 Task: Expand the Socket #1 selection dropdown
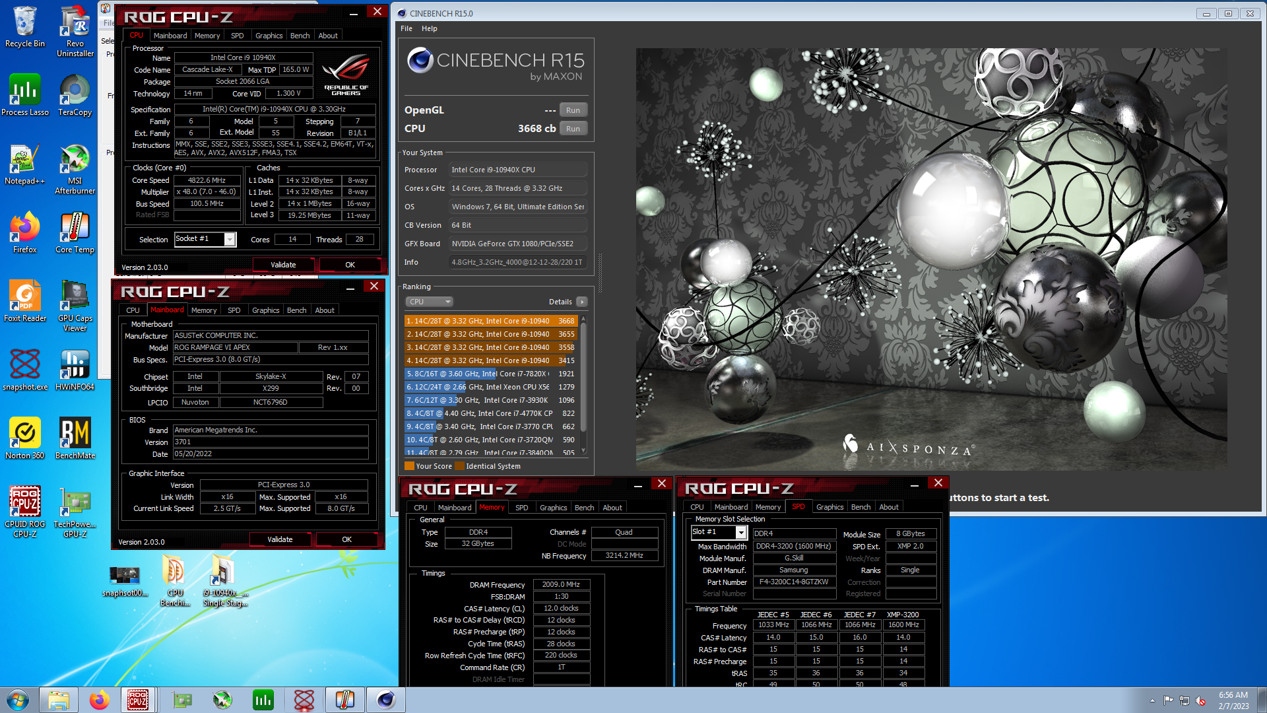(x=230, y=239)
